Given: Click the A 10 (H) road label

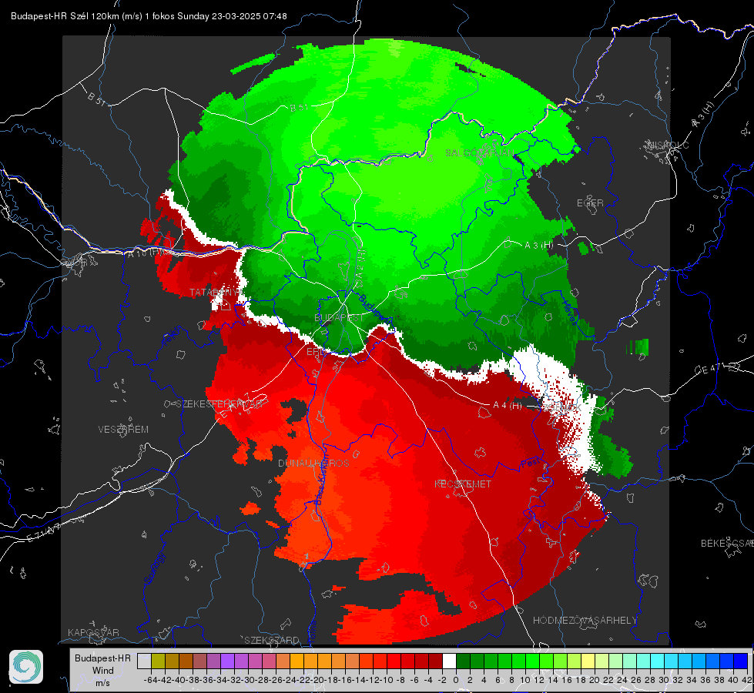Looking at the screenshot, I should 146,253.
